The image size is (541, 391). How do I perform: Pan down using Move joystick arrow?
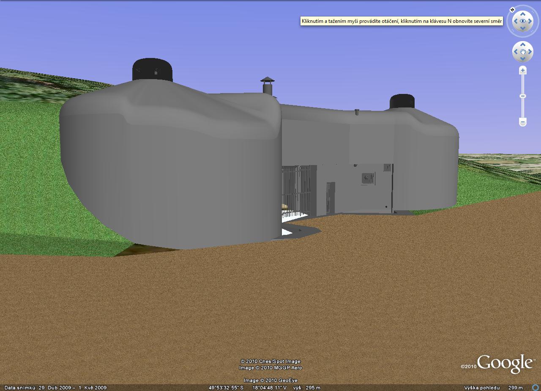523,59
